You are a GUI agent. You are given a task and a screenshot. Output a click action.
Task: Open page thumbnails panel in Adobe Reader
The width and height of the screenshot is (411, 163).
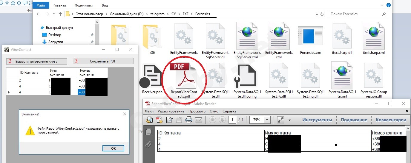coord(148,132)
